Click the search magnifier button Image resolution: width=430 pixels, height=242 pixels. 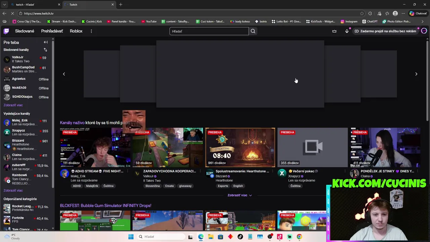[253, 31]
